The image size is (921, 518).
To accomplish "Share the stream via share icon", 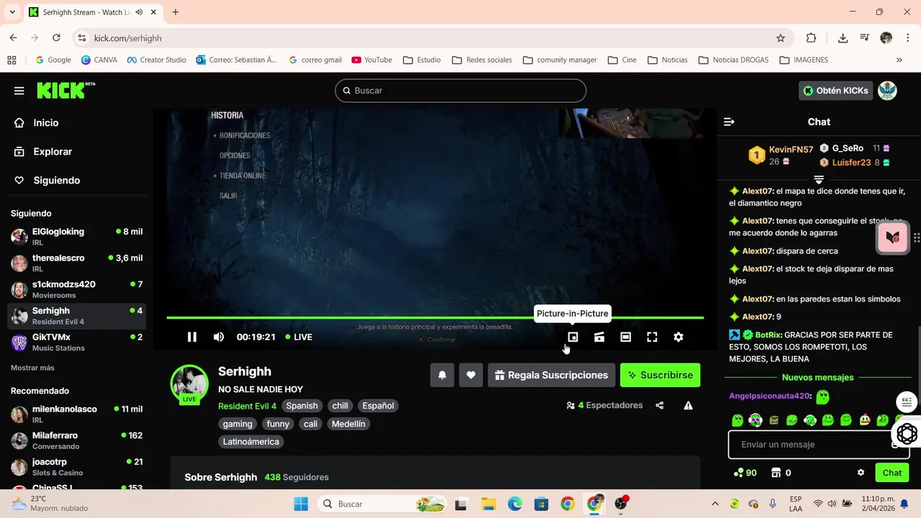I will click(660, 406).
